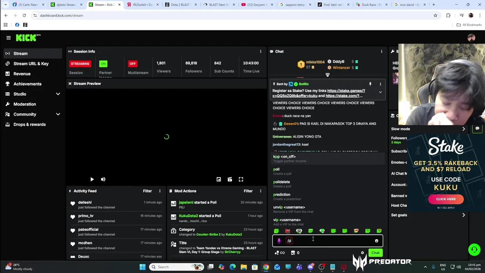This screenshot has width=485, height=273.
Task: Open Set goals arrow
Action: pyautogui.click(x=463, y=215)
